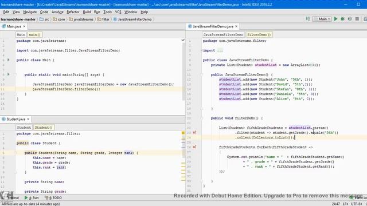Click the Student() constructor breadcrumb

click(x=44, y=127)
